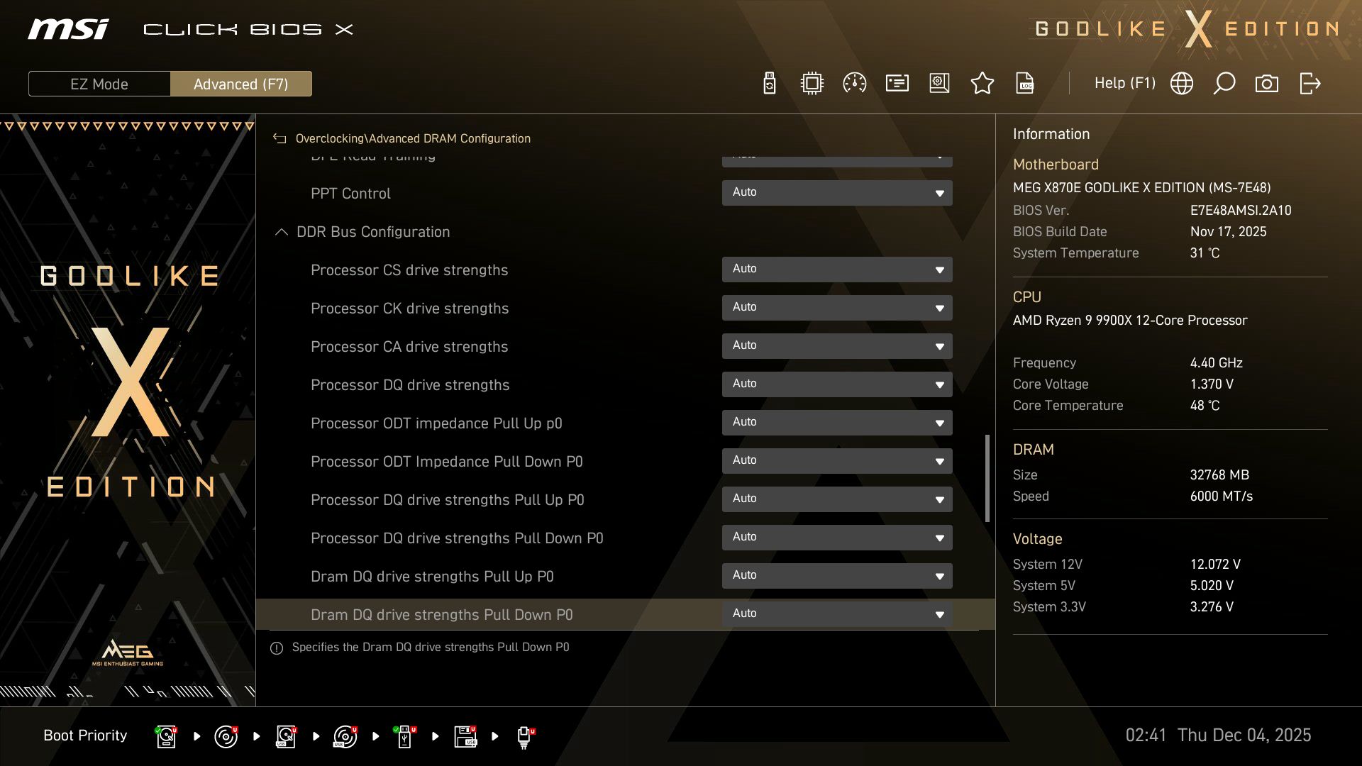The height and width of the screenshot is (766, 1362).
Task: Select the Advanced (F7) tab
Action: [241, 84]
